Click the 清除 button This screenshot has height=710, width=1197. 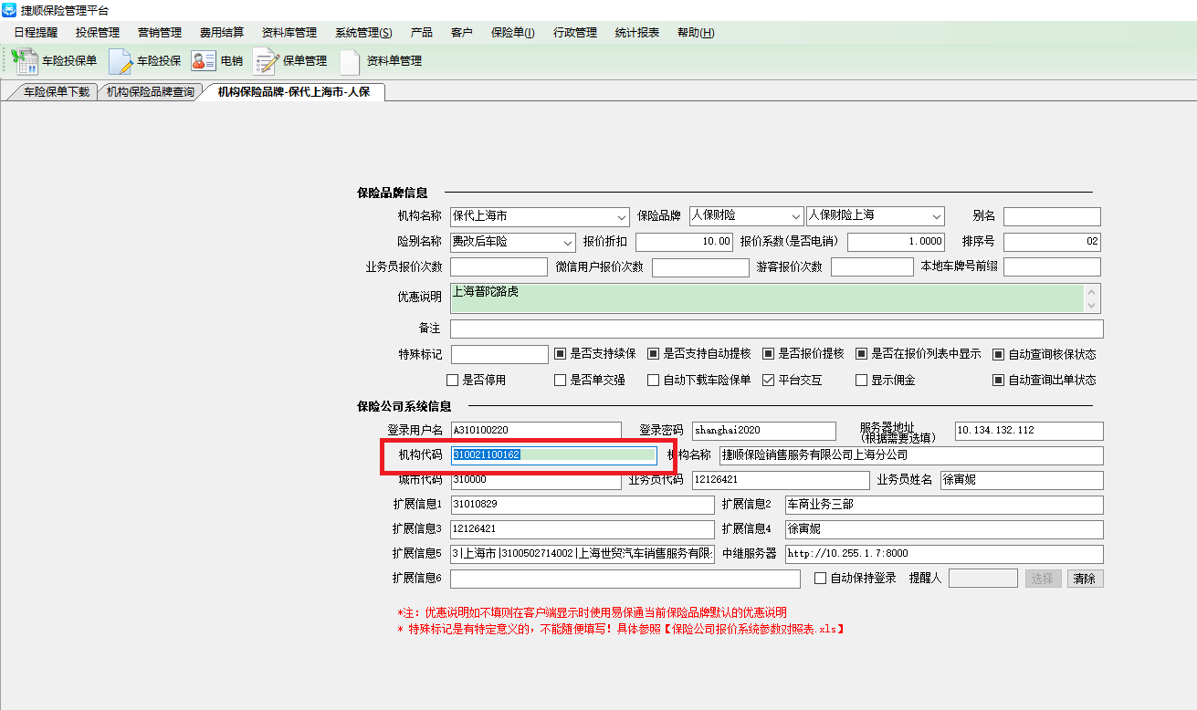[x=1084, y=579]
